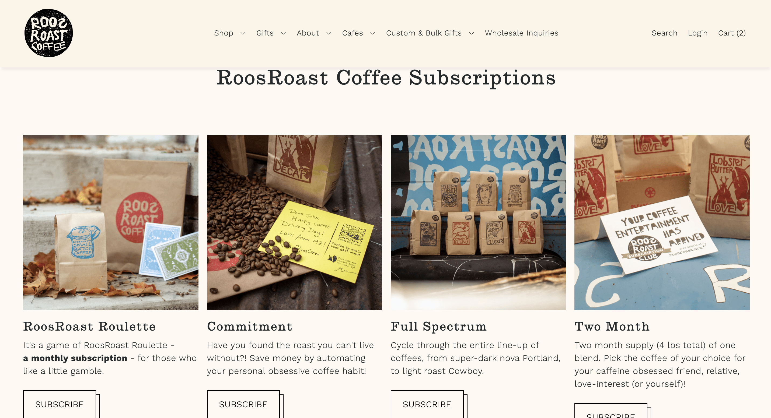Click the Wholesale Inquiries menu item

522,33
